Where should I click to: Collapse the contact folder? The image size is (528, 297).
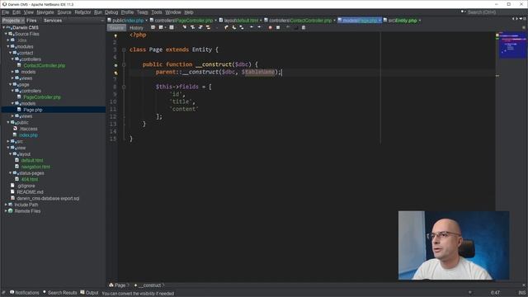tap(11, 53)
